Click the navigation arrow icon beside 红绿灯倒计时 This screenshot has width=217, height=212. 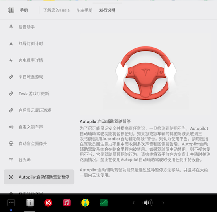coord(11,44)
